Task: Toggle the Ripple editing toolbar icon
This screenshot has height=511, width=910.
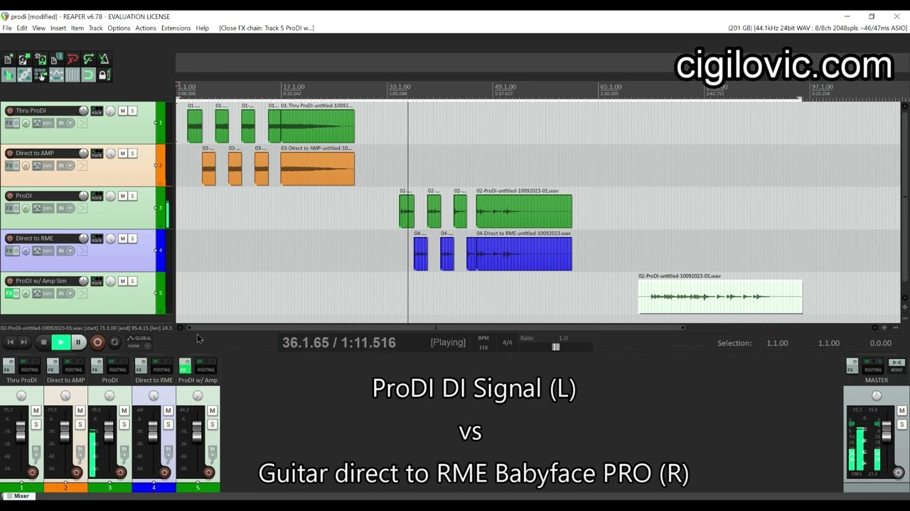Action: click(41, 75)
